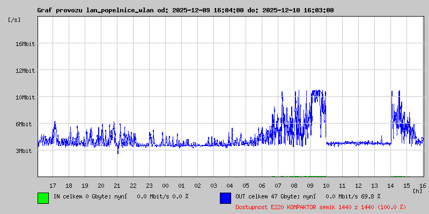
Task: Click hour label 21 on time axis
Action: point(117,186)
